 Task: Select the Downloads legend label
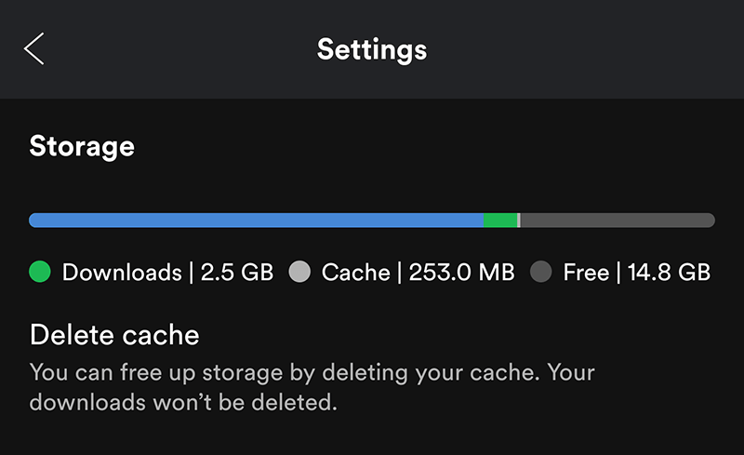(x=121, y=273)
